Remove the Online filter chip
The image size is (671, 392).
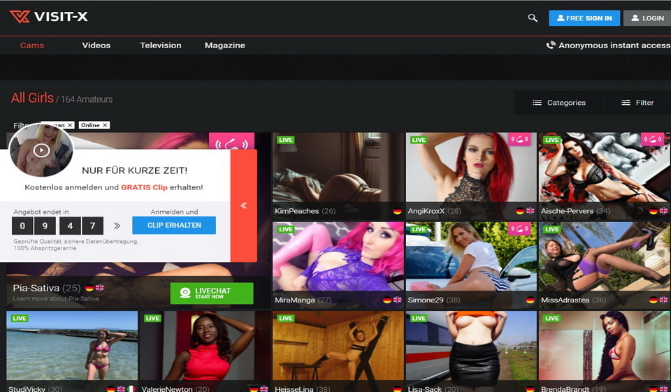click(105, 125)
